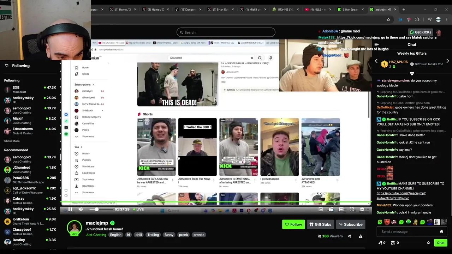Select the Trolling tag
Screen dimensions: 452x254
[153, 235]
